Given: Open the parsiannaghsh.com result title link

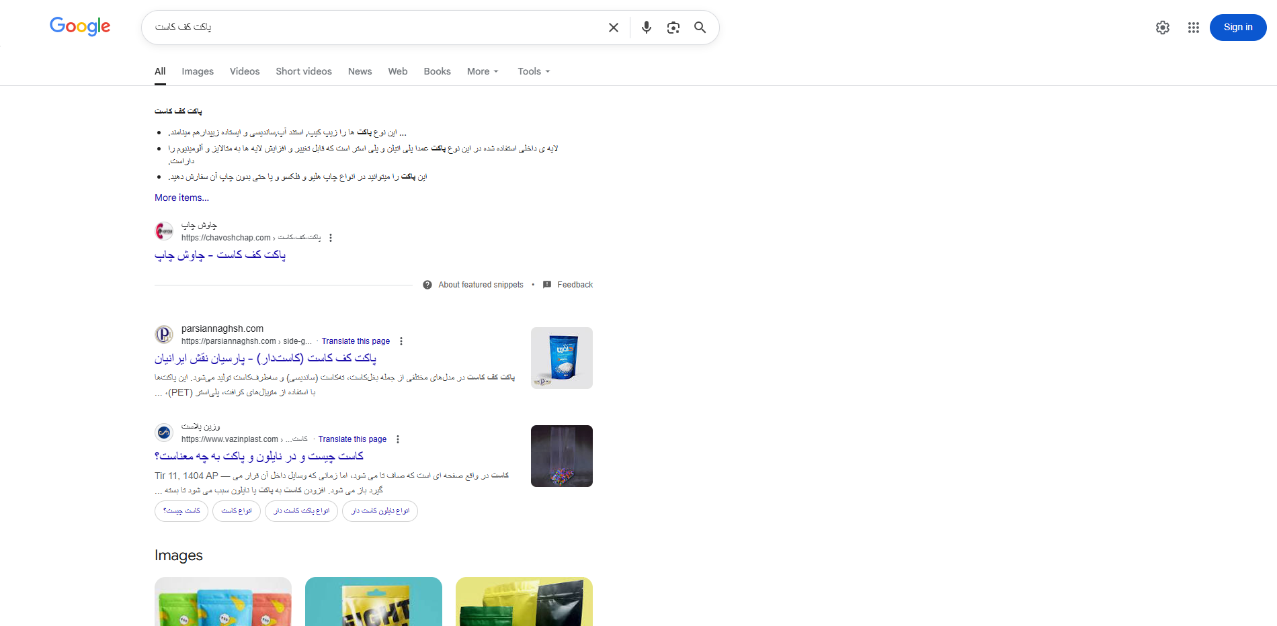Looking at the screenshot, I should click(265, 358).
